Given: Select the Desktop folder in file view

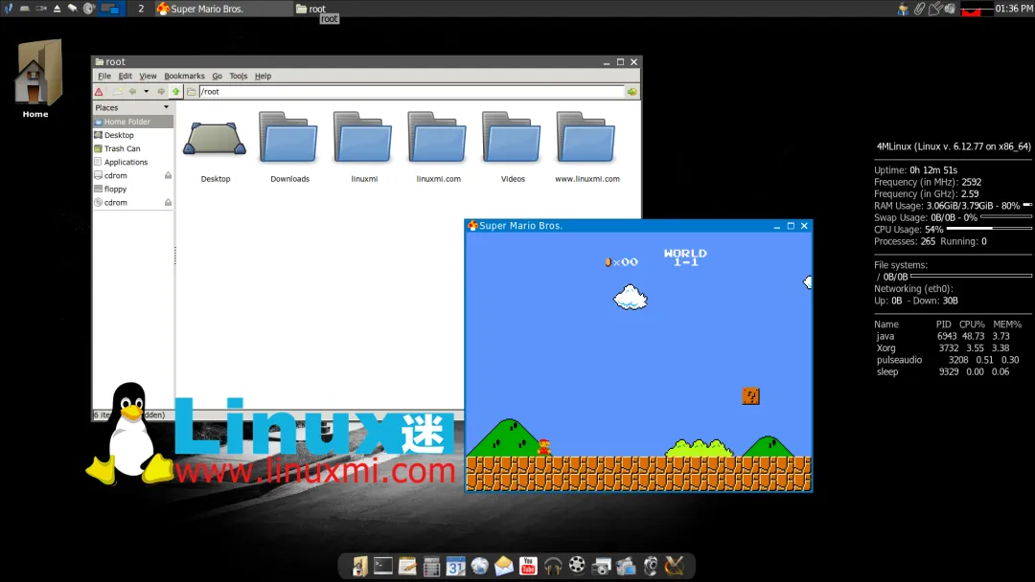Looking at the screenshot, I should click(216, 148).
